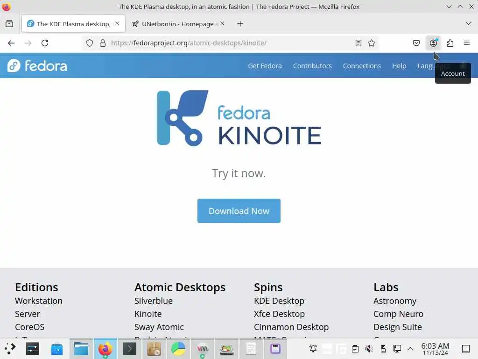Open the Kinoite footer link
Image resolution: width=478 pixels, height=359 pixels.
[x=148, y=314]
